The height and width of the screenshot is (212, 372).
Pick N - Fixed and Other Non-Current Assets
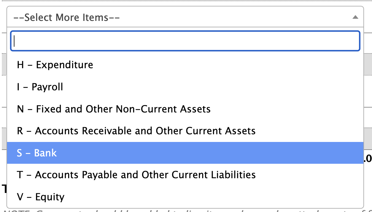[x=185, y=109]
